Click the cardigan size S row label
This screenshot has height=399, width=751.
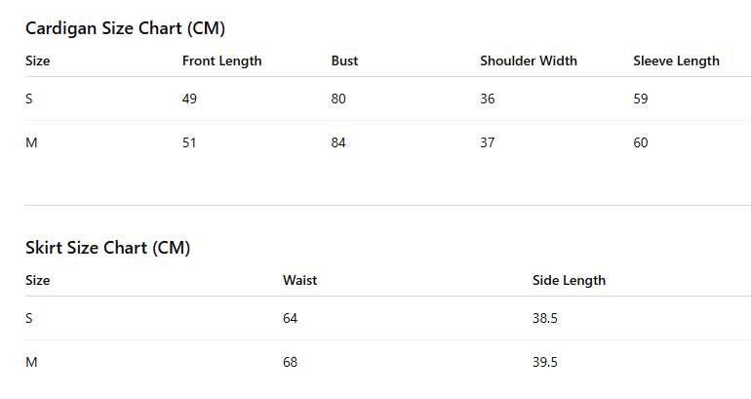pyautogui.click(x=28, y=99)
